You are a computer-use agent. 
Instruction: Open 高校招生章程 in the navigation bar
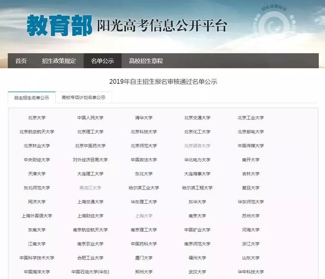(146, 61)
